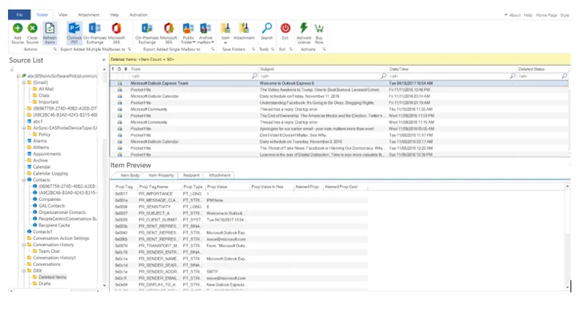Sort by the Date/Time column header

coord(452,69)
